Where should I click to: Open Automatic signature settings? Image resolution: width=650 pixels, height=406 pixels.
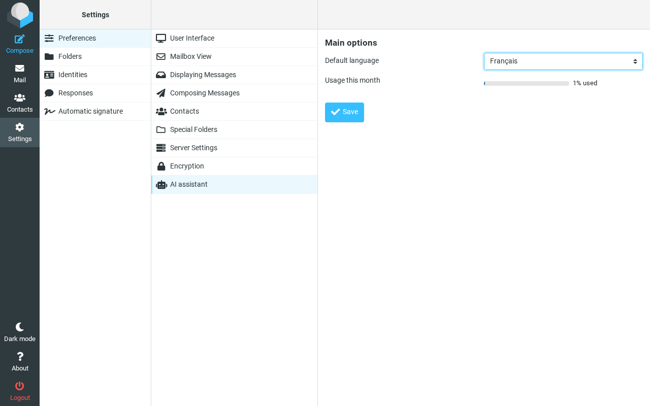coord(95,111)
